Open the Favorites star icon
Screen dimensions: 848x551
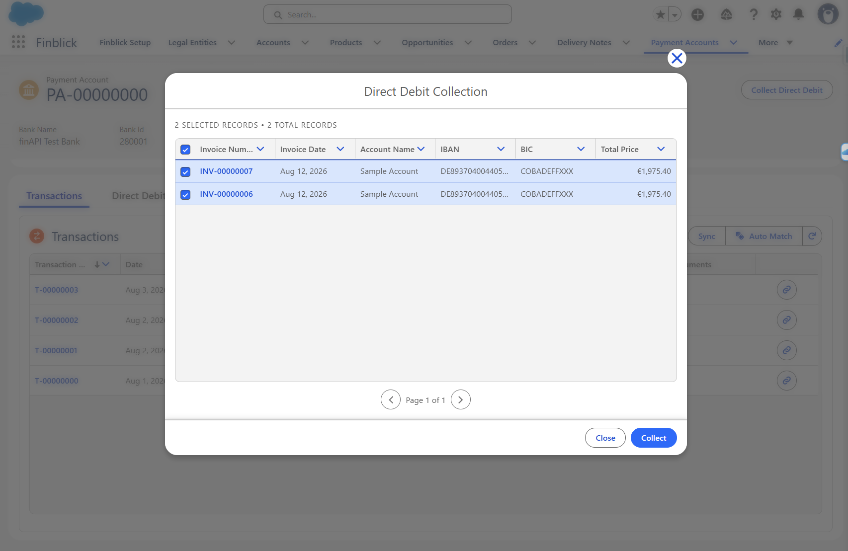[661, 14]
